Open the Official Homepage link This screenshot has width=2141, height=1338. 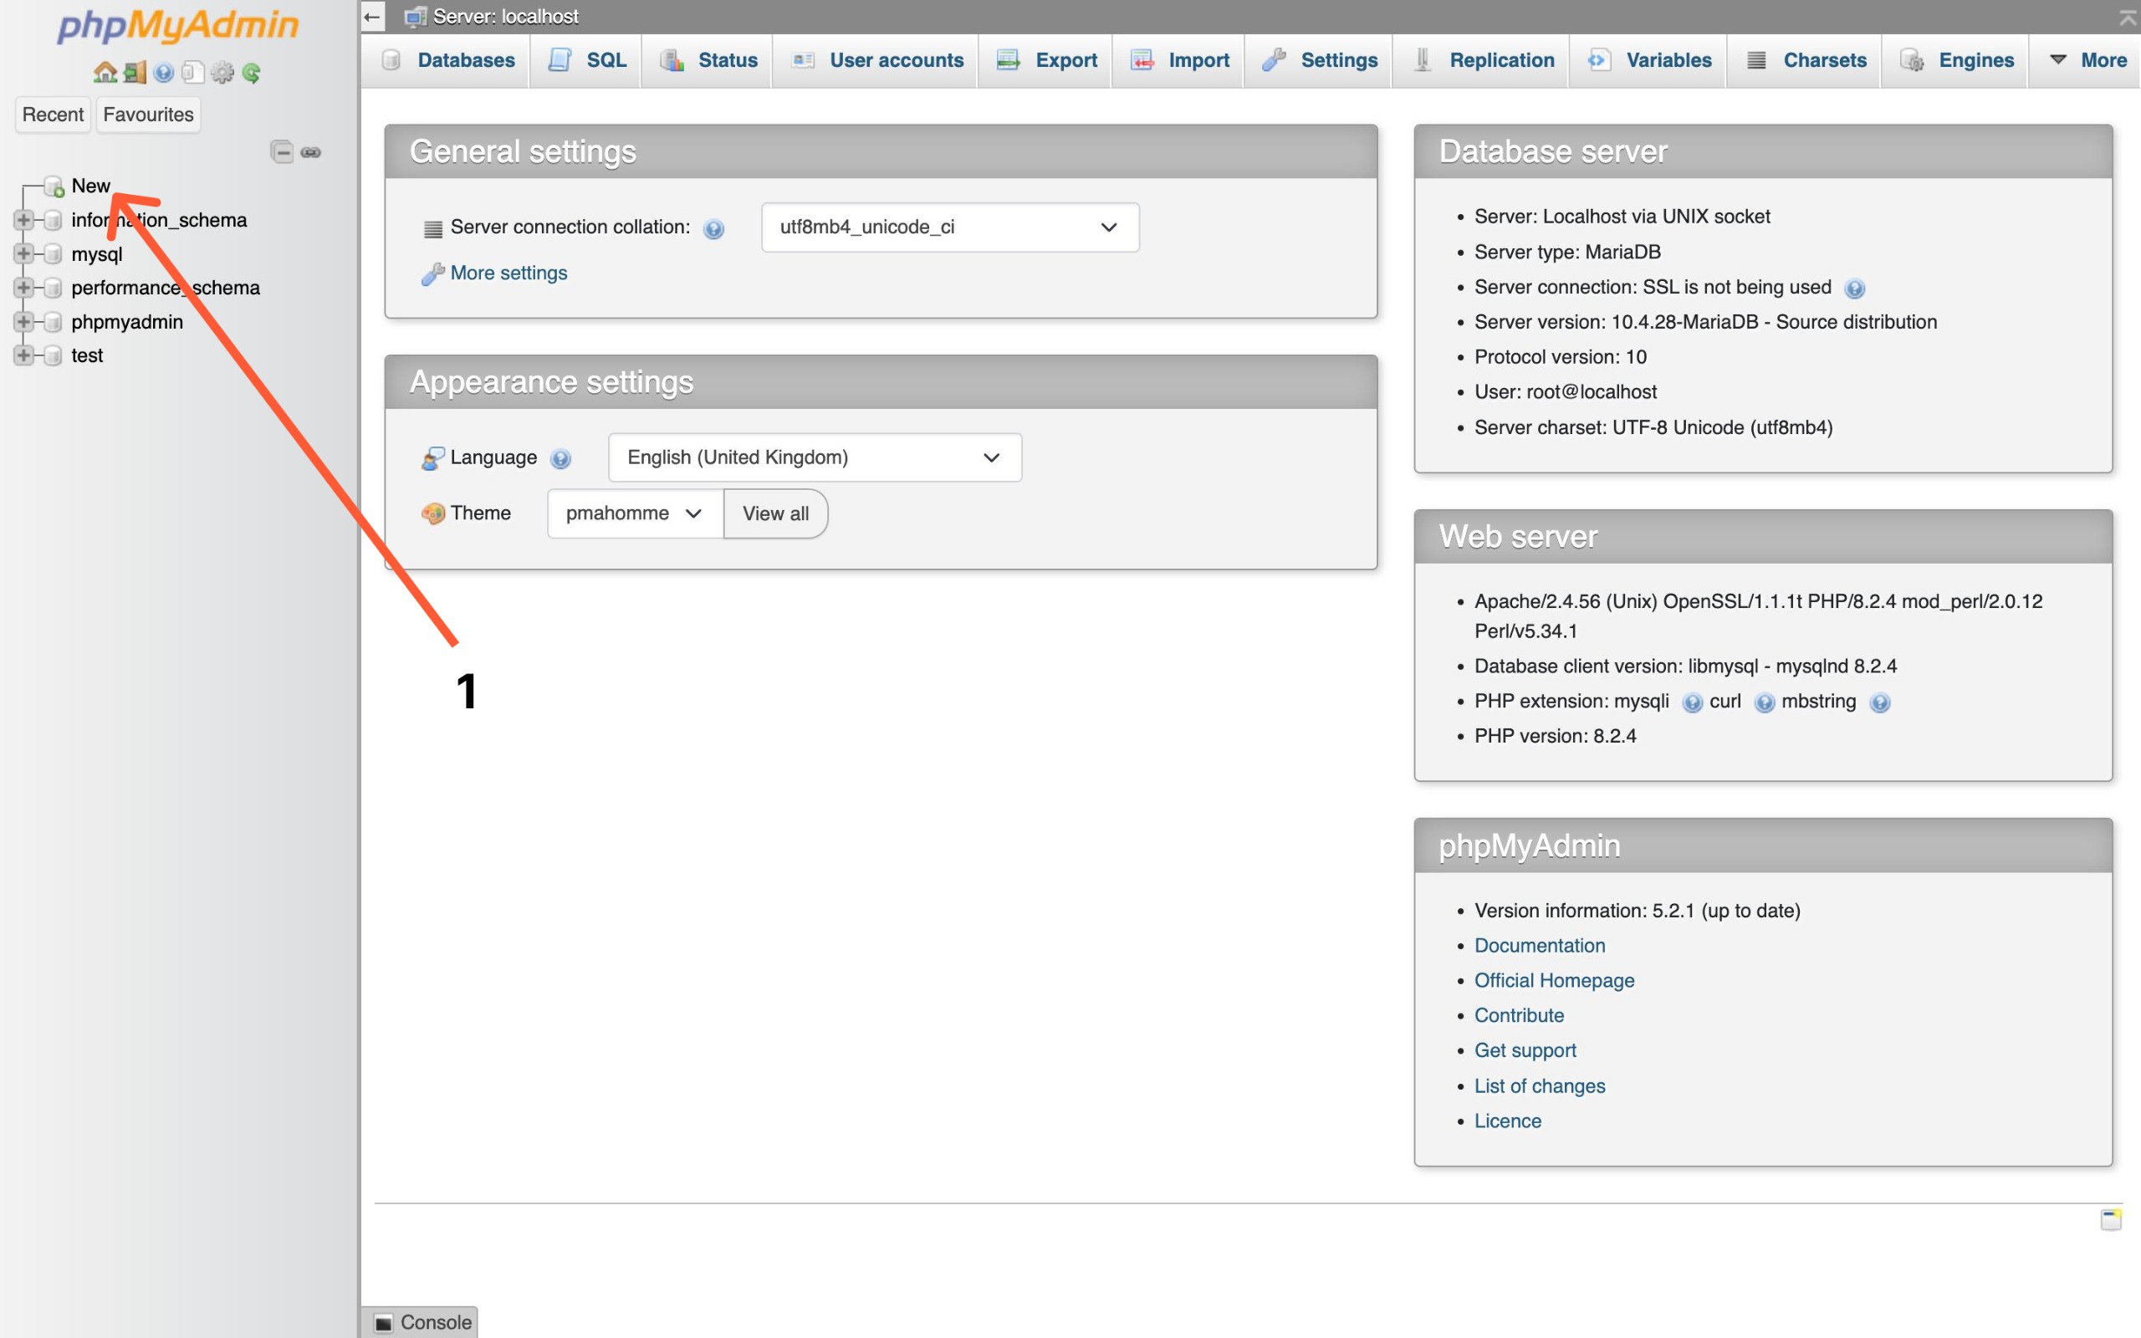[1555, 980]
